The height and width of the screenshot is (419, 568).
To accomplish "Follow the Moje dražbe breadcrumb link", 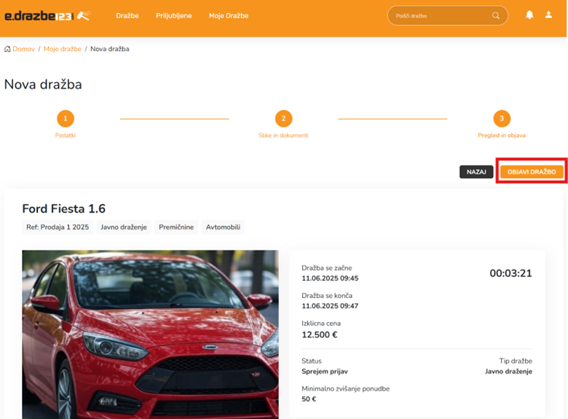I will click(x=62, y=49).
